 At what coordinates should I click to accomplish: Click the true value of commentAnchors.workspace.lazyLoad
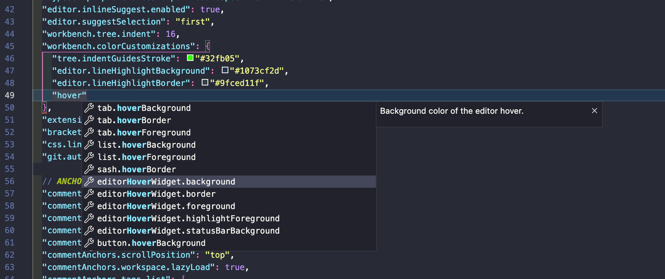235,267
